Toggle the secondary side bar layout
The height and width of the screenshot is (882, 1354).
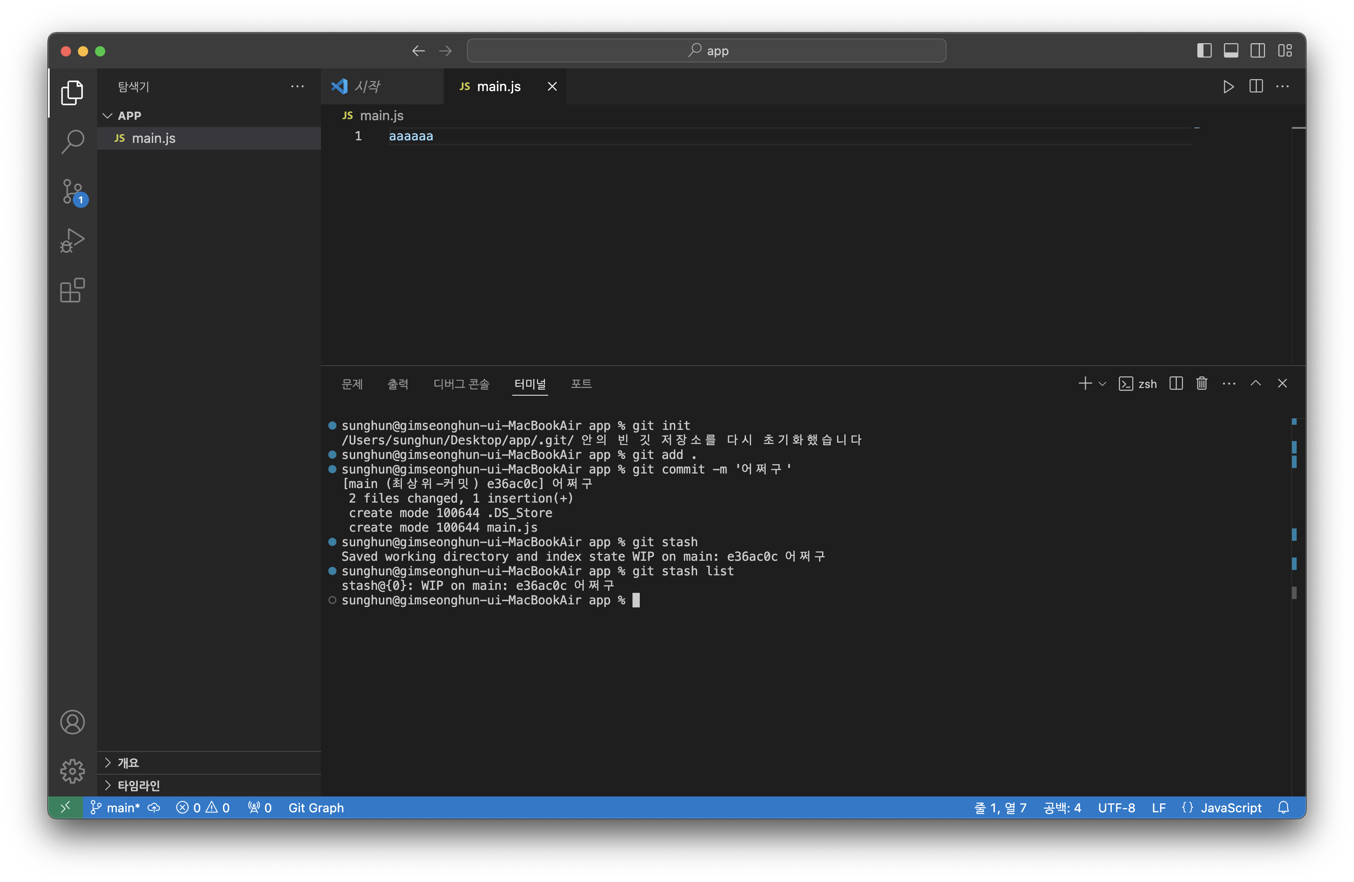click(1258, 50)
